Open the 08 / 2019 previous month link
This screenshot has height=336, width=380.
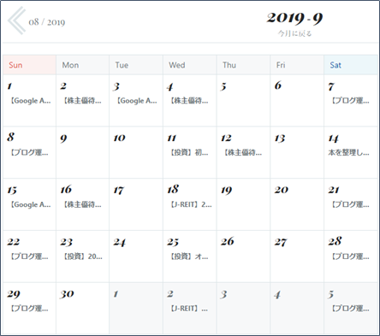[x=47, y=22]
